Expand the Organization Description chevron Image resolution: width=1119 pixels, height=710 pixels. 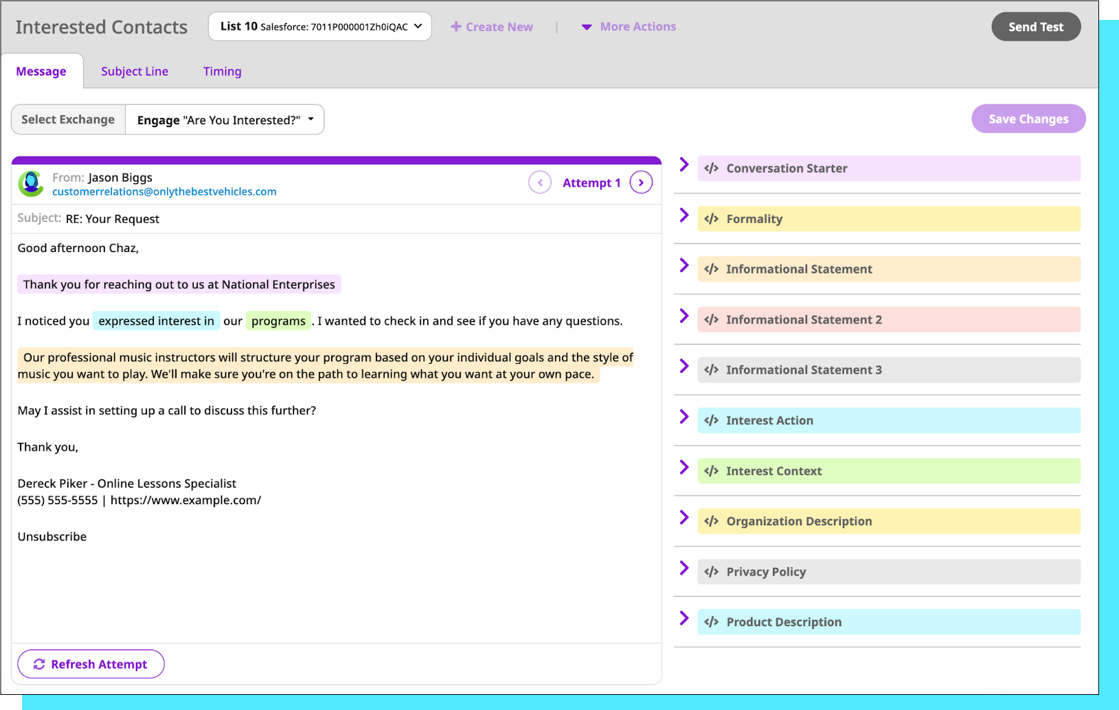(684, 518)
